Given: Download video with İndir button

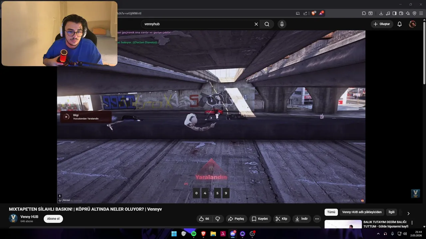Looking at the screenshot, I should point(302,219).
